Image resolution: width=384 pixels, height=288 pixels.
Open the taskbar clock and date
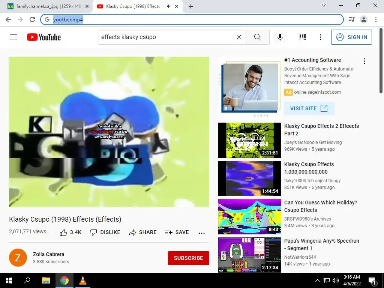point(352,280)
